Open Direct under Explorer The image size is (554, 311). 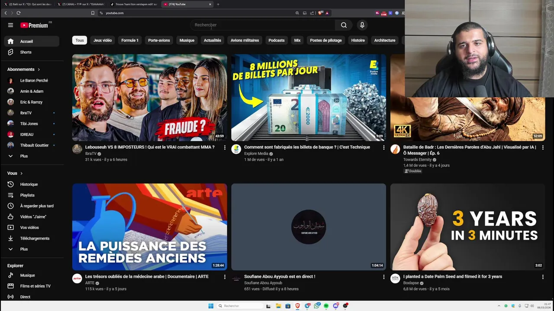[x=32, y=297]
